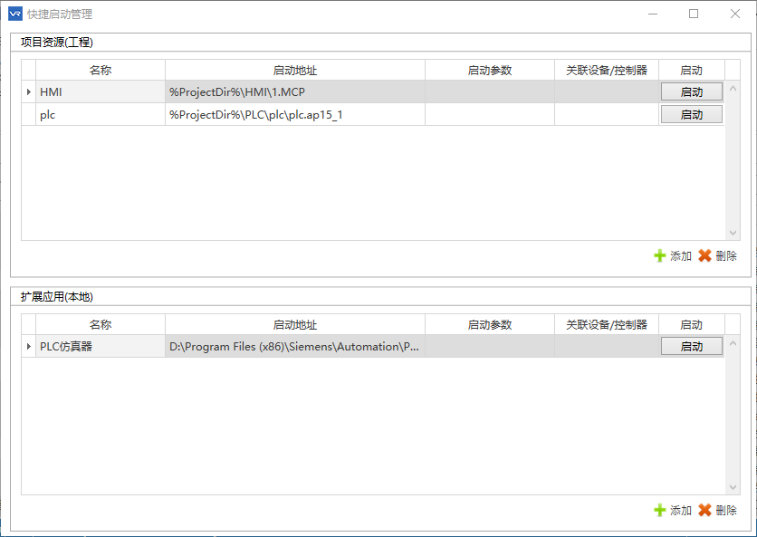The height and width of the screenshot is (537, 757).
Task: Select the Siemens Automation launch address cell
Action: coord(295,346)
